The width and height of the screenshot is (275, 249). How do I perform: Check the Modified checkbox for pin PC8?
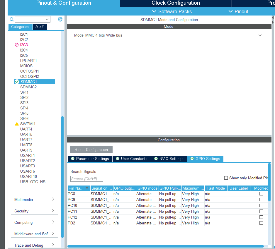(x=261, y=194)
